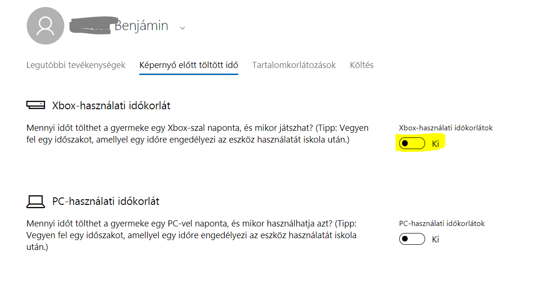The image size is (540, 286).
Task: Open the Legutóbbi tevékenységek tab
Action: (x=76, y=65)
